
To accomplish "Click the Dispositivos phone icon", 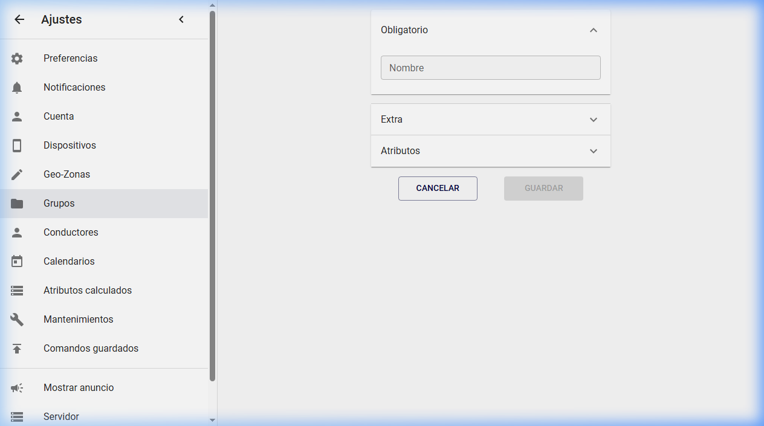I will 17,146.
